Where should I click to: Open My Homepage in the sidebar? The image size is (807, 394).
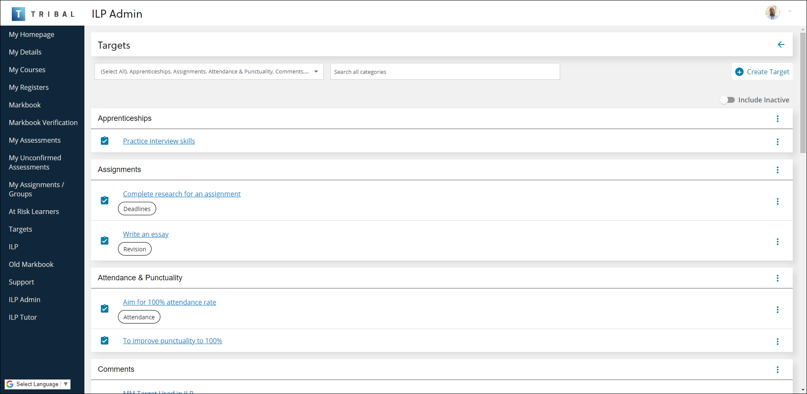tap(31, 34)
